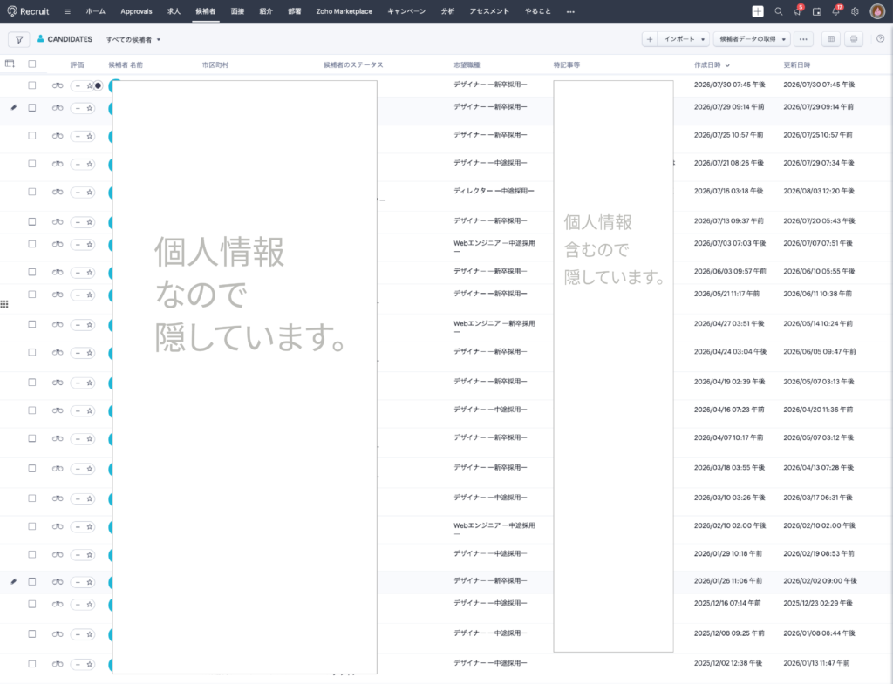
Task: Open the user profile avatar
Action: [877, 11]
